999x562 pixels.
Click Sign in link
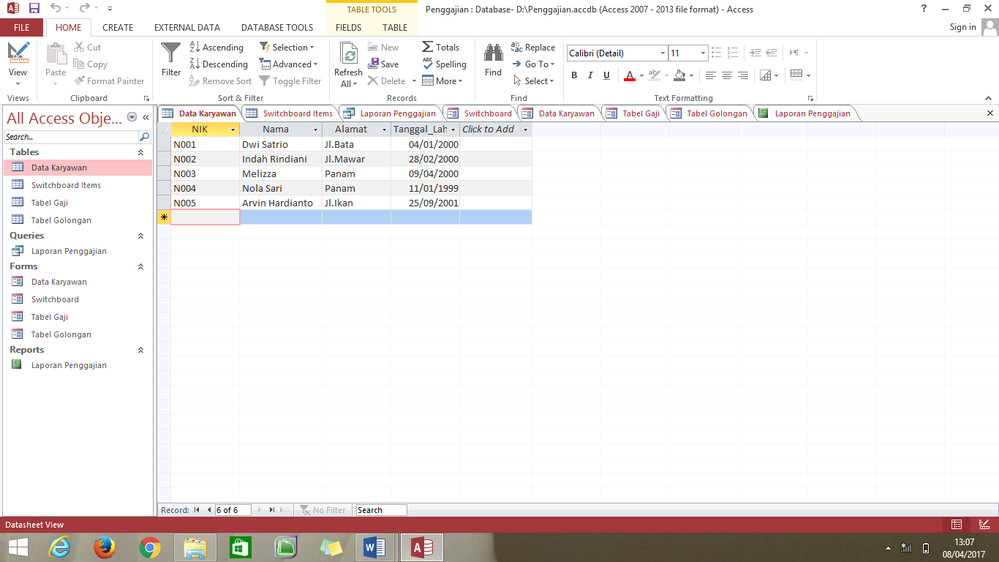click(962, 27)
